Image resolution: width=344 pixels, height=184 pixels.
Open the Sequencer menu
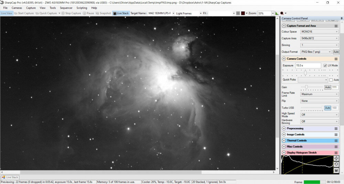click(66, 8)
